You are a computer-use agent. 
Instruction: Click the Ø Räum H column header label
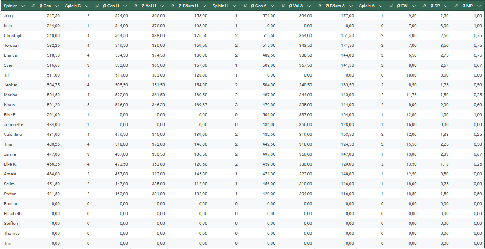coord(188,6)
